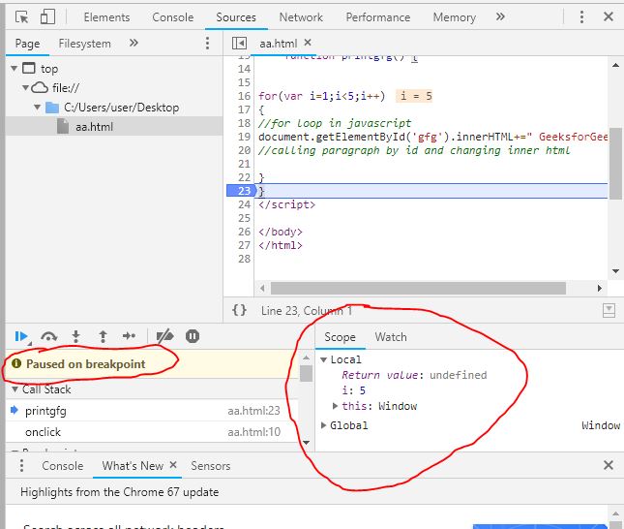Open the Watch tab
This screenshot has width=624, height=529.
(391, 337)
